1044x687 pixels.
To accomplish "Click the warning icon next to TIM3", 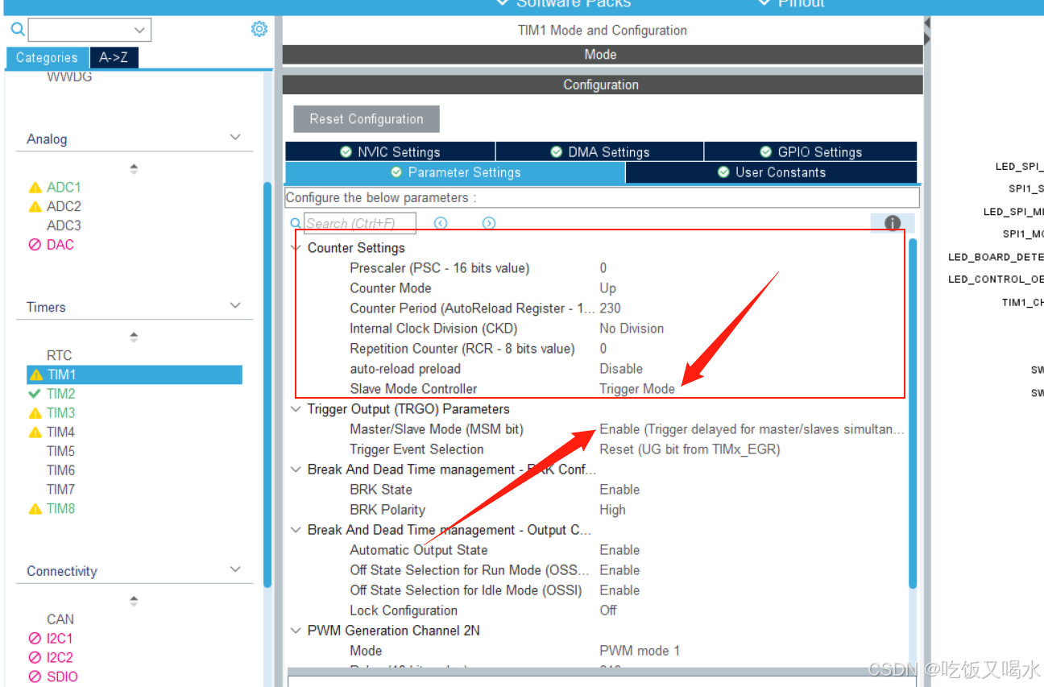I will point(35,413).
